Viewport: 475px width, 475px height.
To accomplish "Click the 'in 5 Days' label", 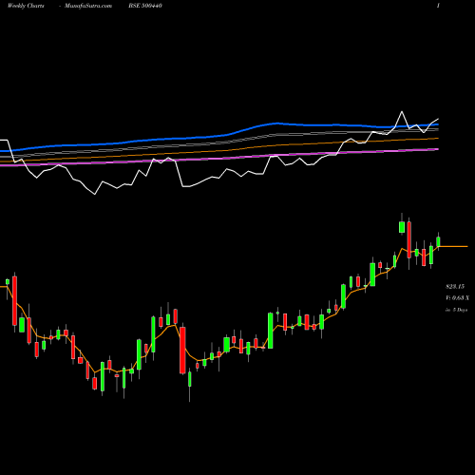I will 456,310.
